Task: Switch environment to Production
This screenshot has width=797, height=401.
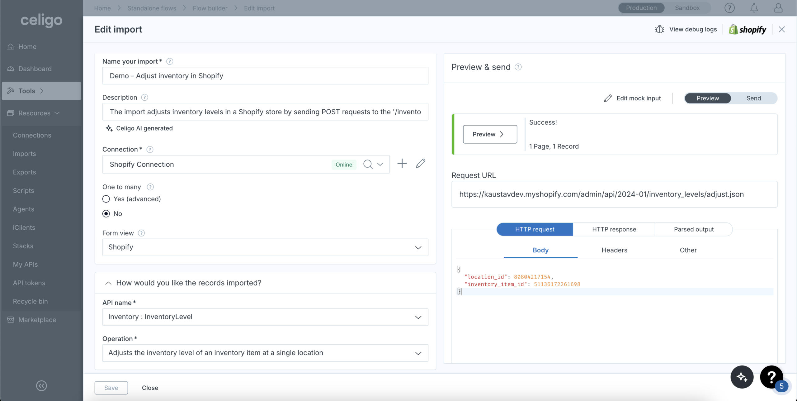Action: [x=641, y=8]
